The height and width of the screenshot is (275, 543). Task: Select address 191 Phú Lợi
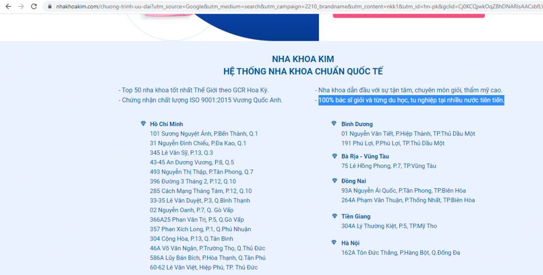[x=393, y=143]
